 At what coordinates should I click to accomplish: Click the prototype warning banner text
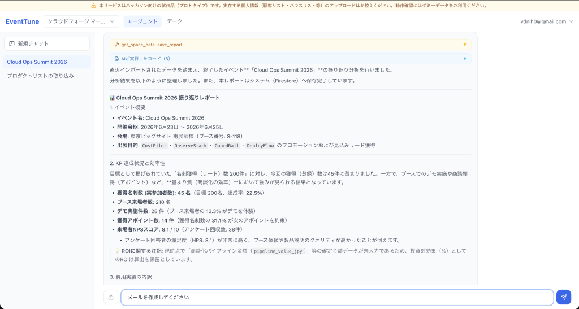click(x=293, y=6)
